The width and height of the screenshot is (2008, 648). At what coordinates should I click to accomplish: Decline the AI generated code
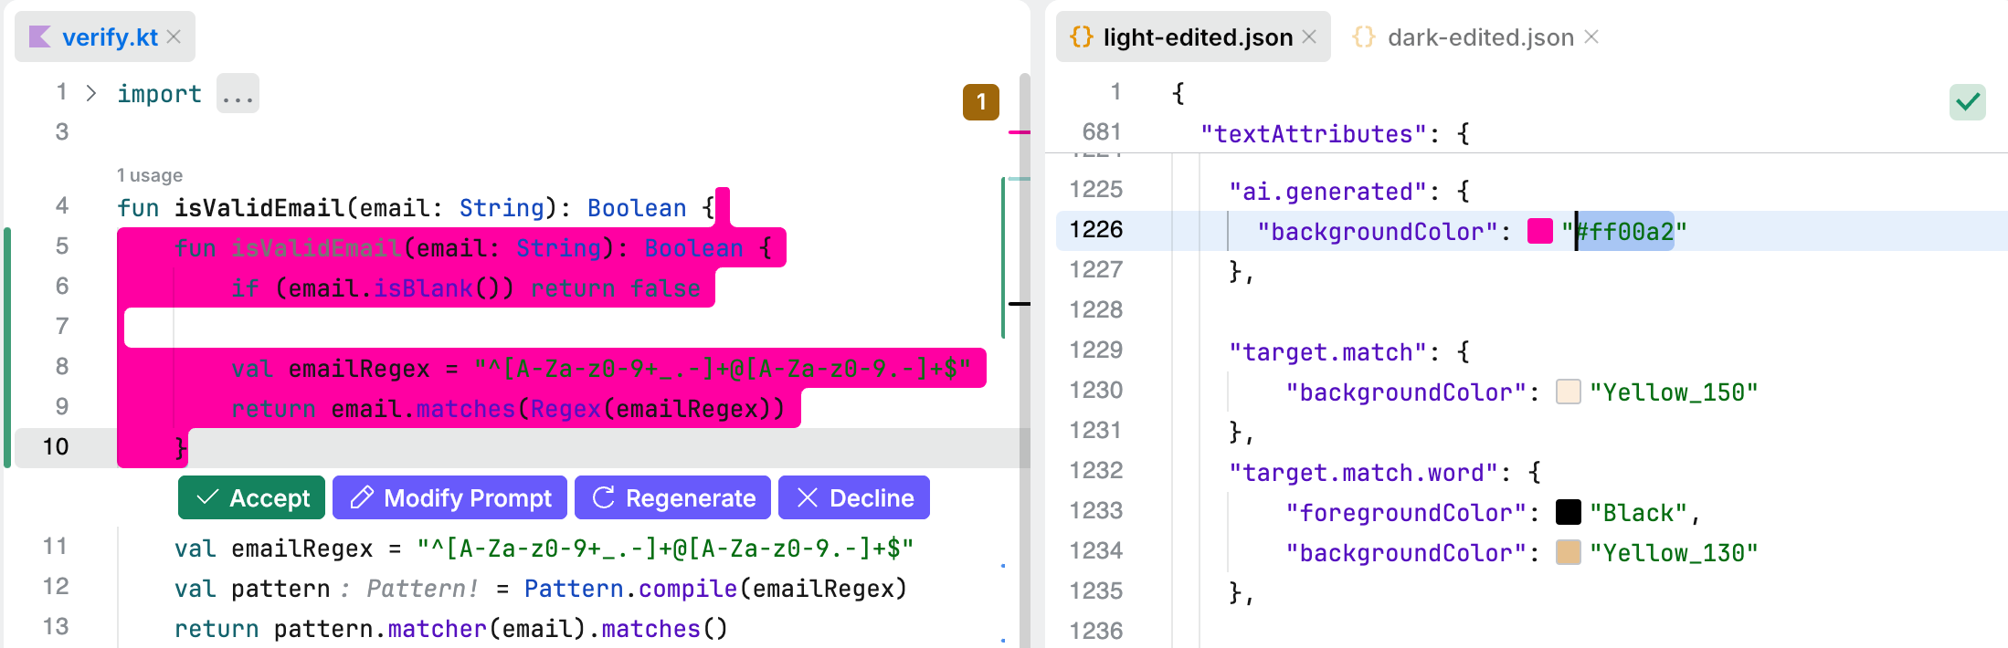tap(854, 498)
